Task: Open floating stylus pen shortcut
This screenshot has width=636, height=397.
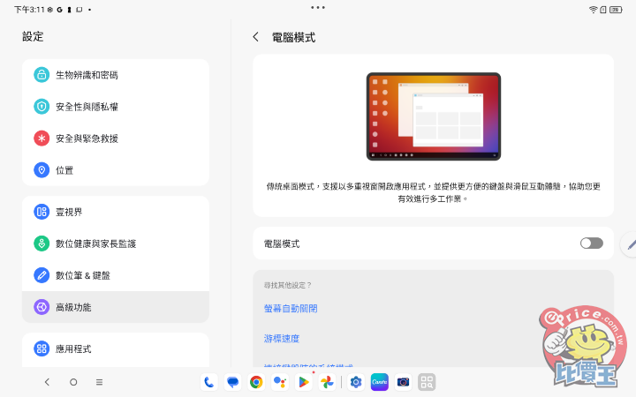Action: pos(630,244)
